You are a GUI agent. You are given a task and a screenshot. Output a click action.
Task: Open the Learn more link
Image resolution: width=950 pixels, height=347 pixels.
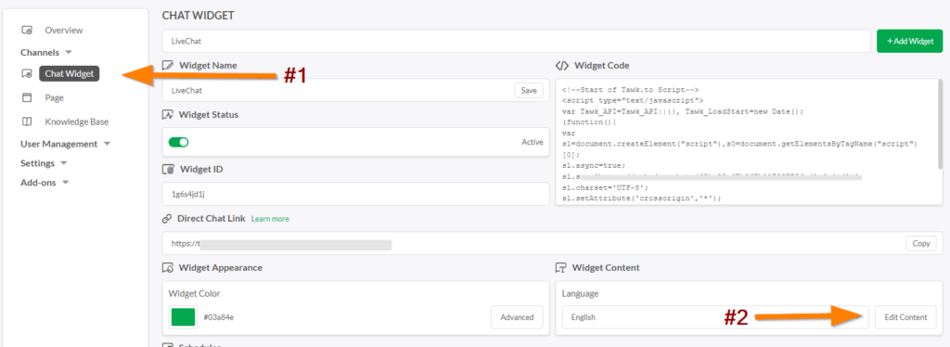270,219
